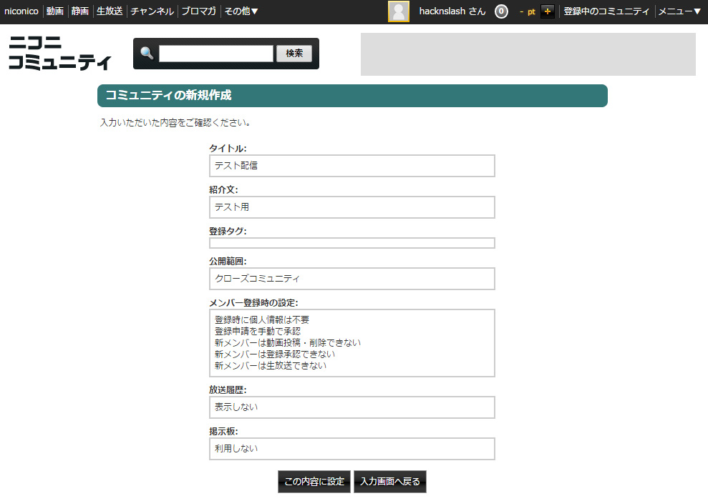The image size is (708, 501).
Task: Click the line 新メンバーは動画投稿・削除できない
Action: pyautogui.click(x=288, y=343)
